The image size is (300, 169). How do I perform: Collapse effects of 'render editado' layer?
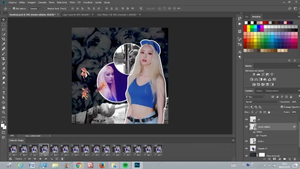pyautogui.click(x=297, y=127)
